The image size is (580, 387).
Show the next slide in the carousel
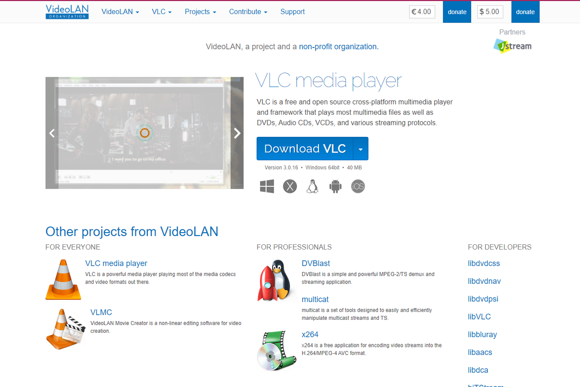pyautogui.click(x=237, y=133)
